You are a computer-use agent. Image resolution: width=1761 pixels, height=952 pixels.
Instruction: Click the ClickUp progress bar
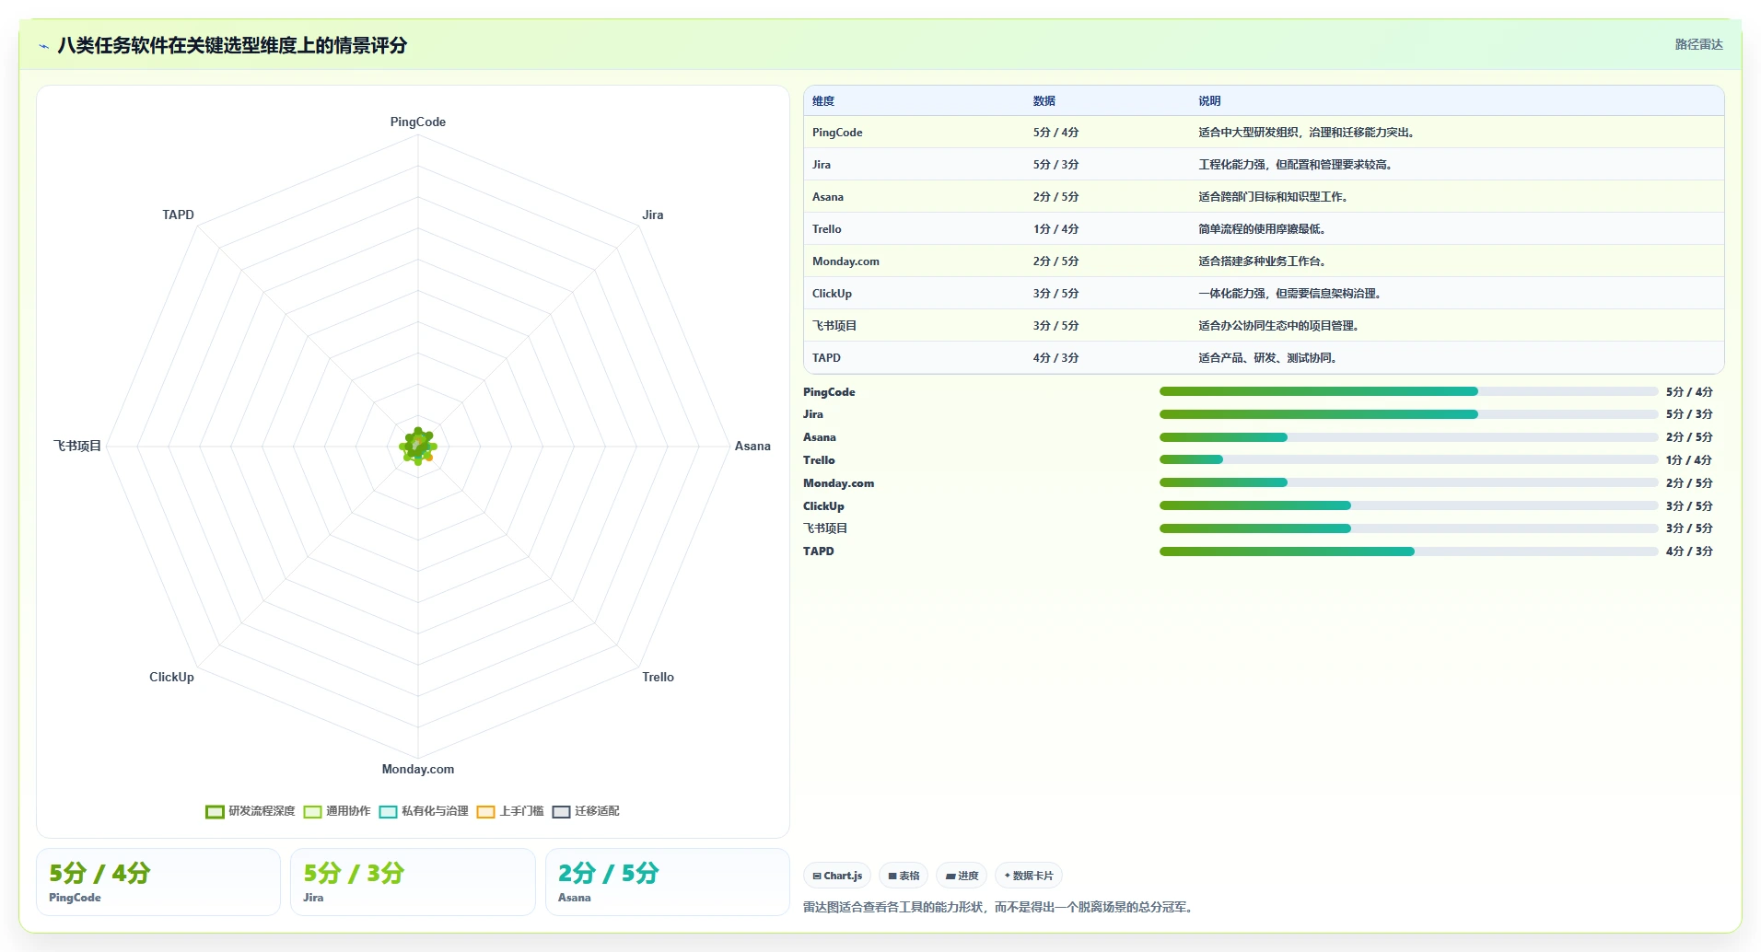(x=1408, y=505)
